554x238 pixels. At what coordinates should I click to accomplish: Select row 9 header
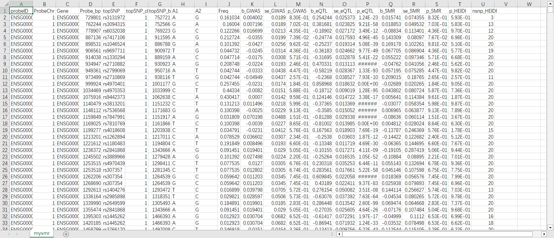tap(5, 64)
